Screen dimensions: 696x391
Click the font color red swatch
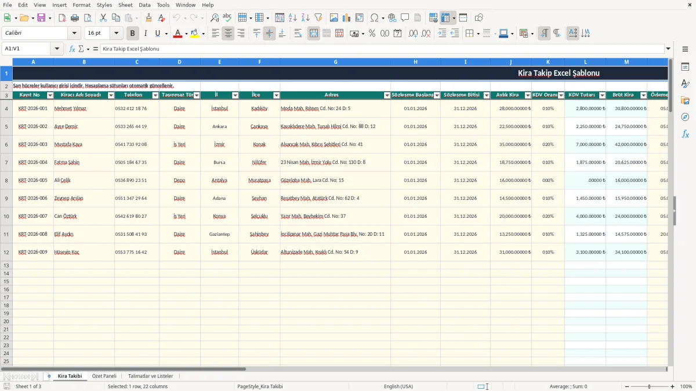coord(177,34)
